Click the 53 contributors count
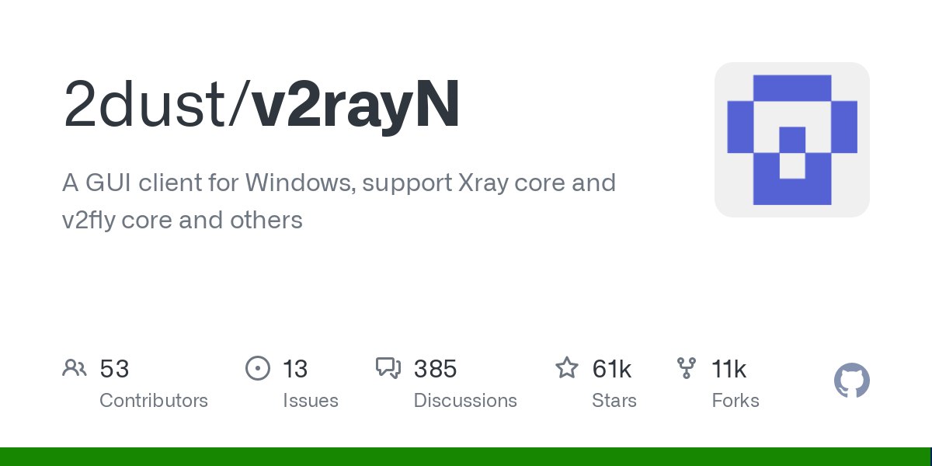This screenshot has width=932, height=466. [114, 369]
